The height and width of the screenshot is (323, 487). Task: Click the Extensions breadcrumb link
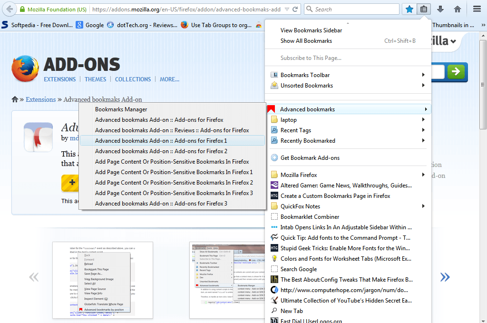point(40,99)
